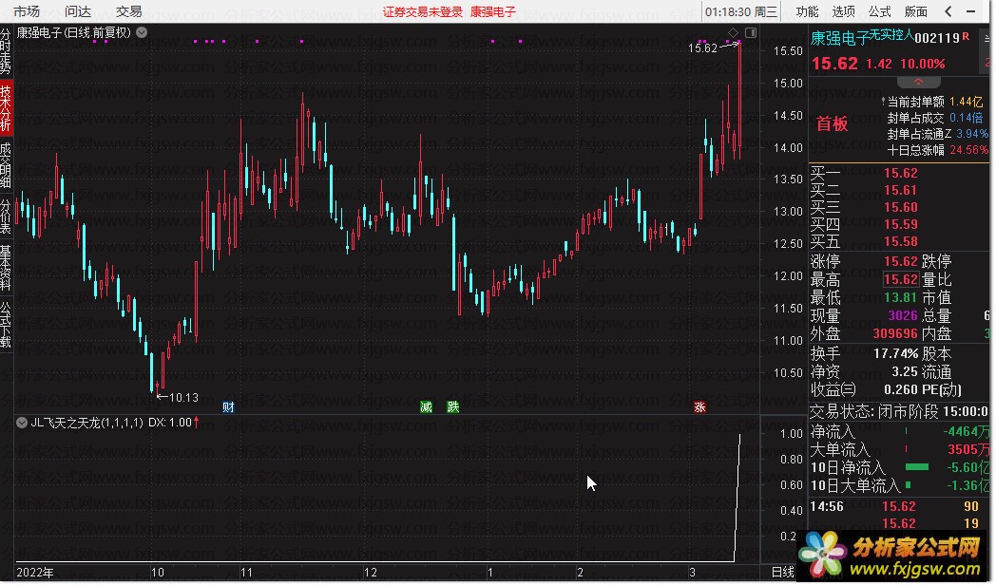996x585 pixels.
Task: Switch to the 基本资料 side tab
Action: point(6,267)
